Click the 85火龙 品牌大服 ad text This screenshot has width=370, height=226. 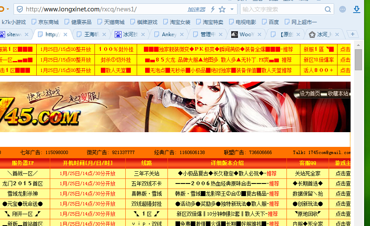coord(218,60)
